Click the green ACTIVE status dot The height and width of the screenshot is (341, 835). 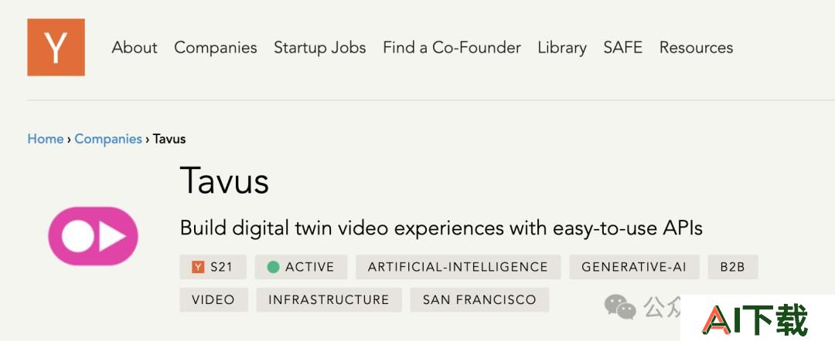[273, 267]
